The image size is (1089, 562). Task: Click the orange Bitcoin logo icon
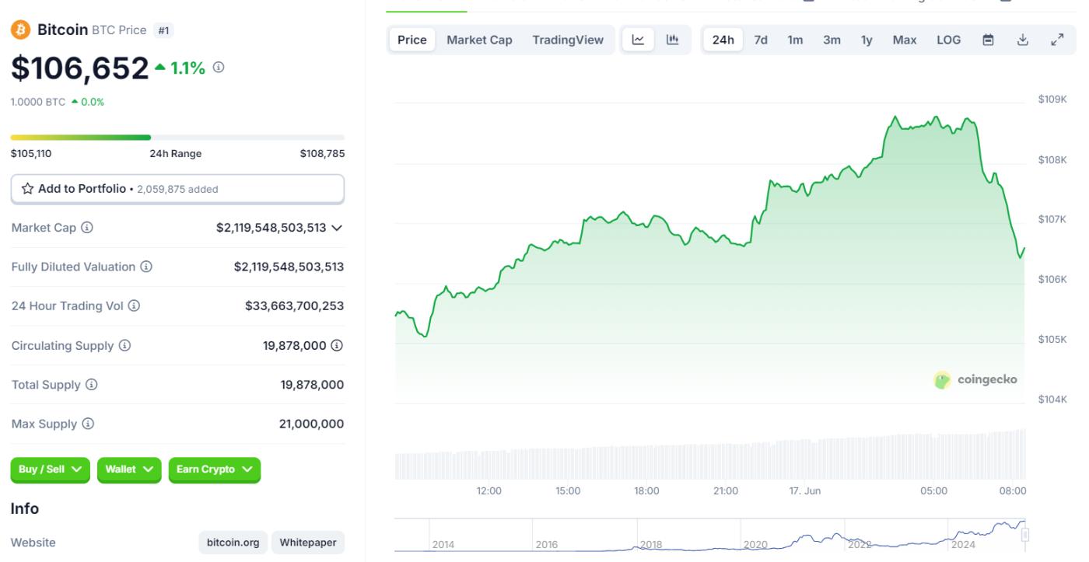20,30
